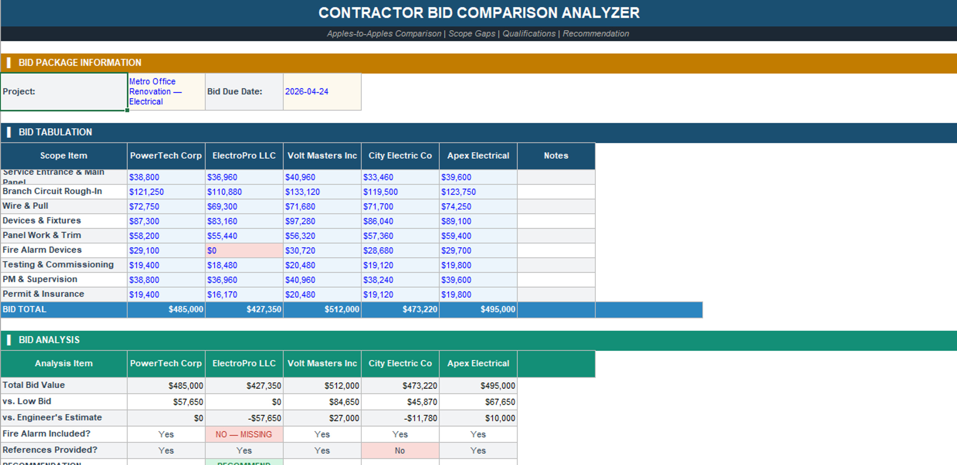This screenshot has width=957, height=465.
Task: Click the PM & Supervision row label
Action: point(64,280)
